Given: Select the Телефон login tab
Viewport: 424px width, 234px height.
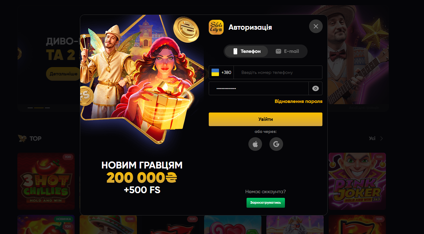Looking at the screenshot, I should [x=247, y=51].
